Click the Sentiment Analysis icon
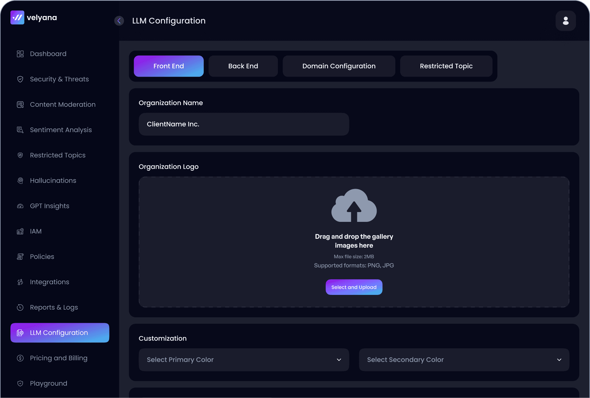This screenshot has width=590, height=398. (20, 130)
